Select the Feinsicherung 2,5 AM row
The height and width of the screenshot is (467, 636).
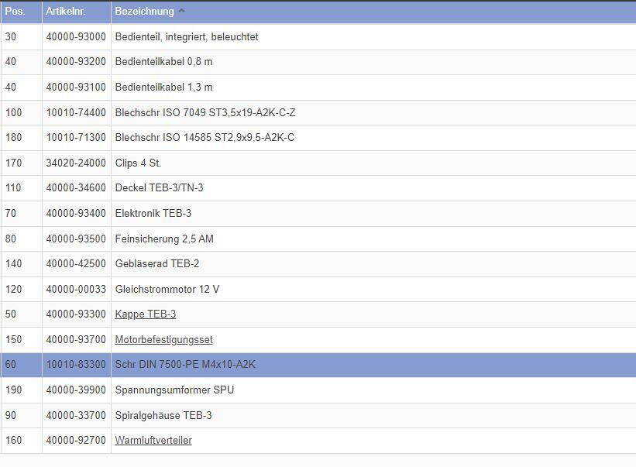pos(163,239)
